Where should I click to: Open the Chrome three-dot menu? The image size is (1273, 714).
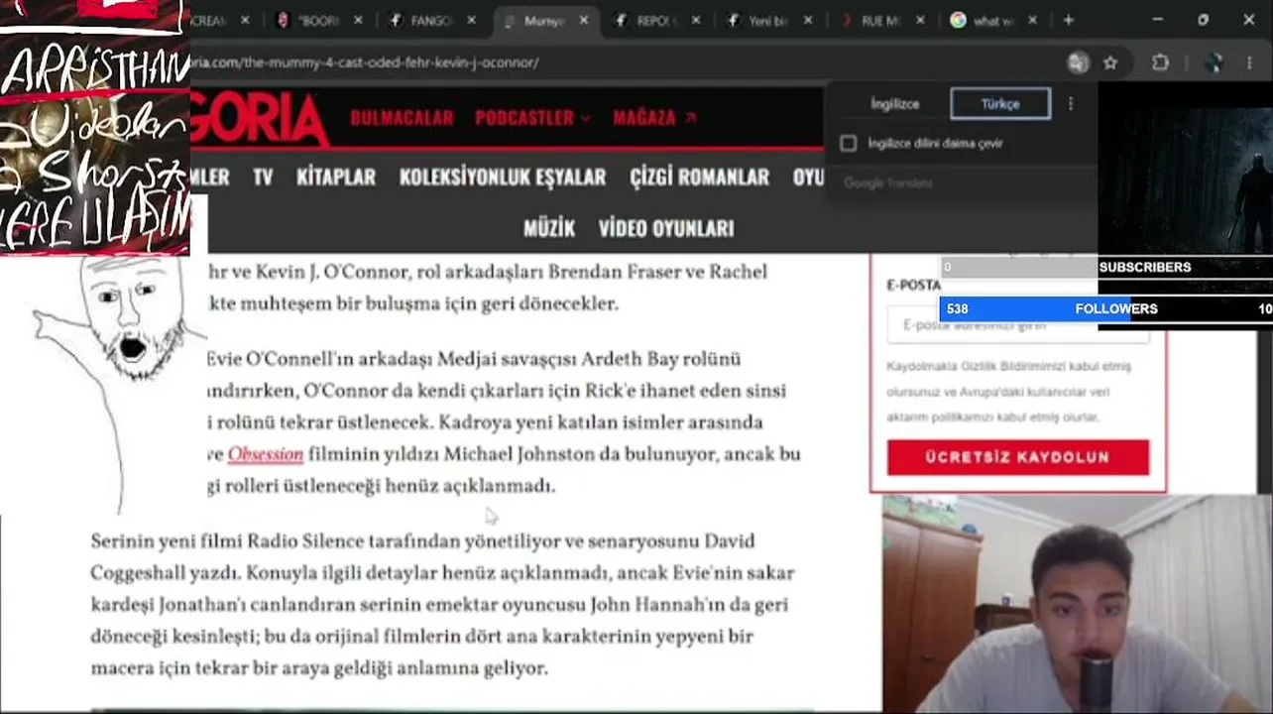[x=1249, y=62]
